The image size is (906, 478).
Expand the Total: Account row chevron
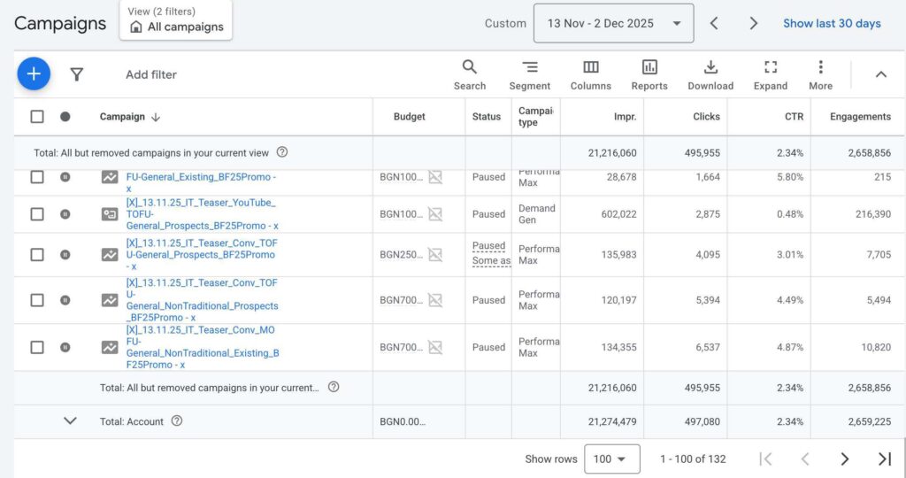coord(70,420)
